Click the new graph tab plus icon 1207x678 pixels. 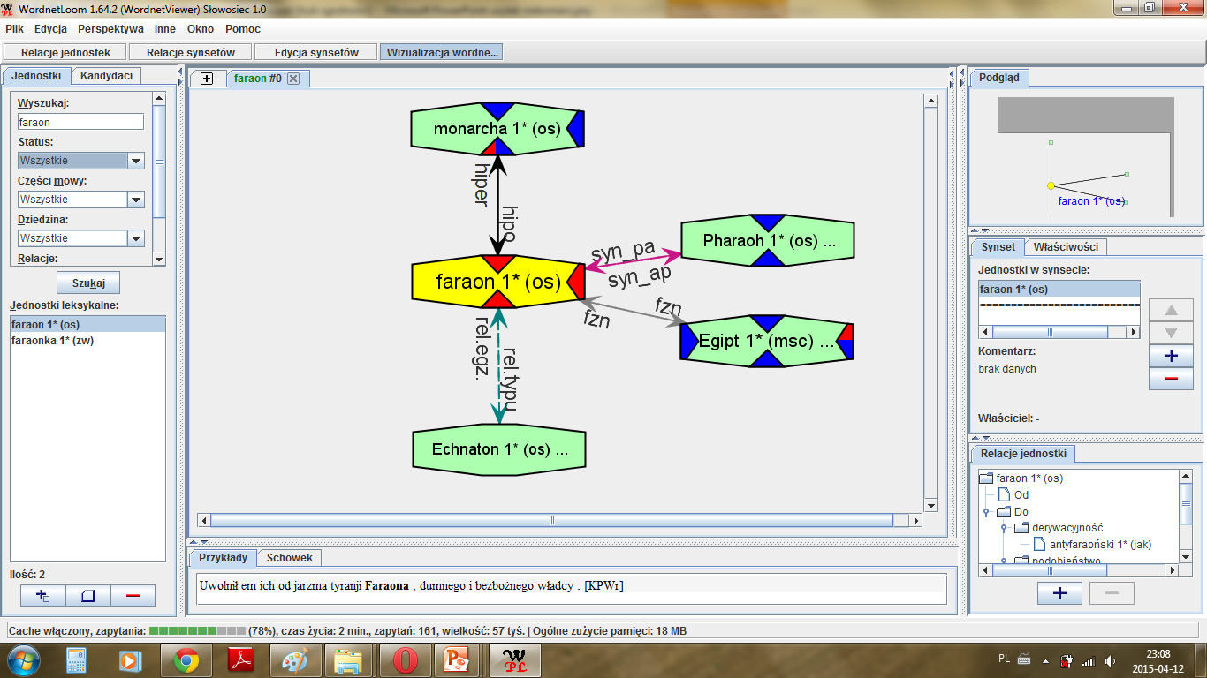click(x=207, y=79)
